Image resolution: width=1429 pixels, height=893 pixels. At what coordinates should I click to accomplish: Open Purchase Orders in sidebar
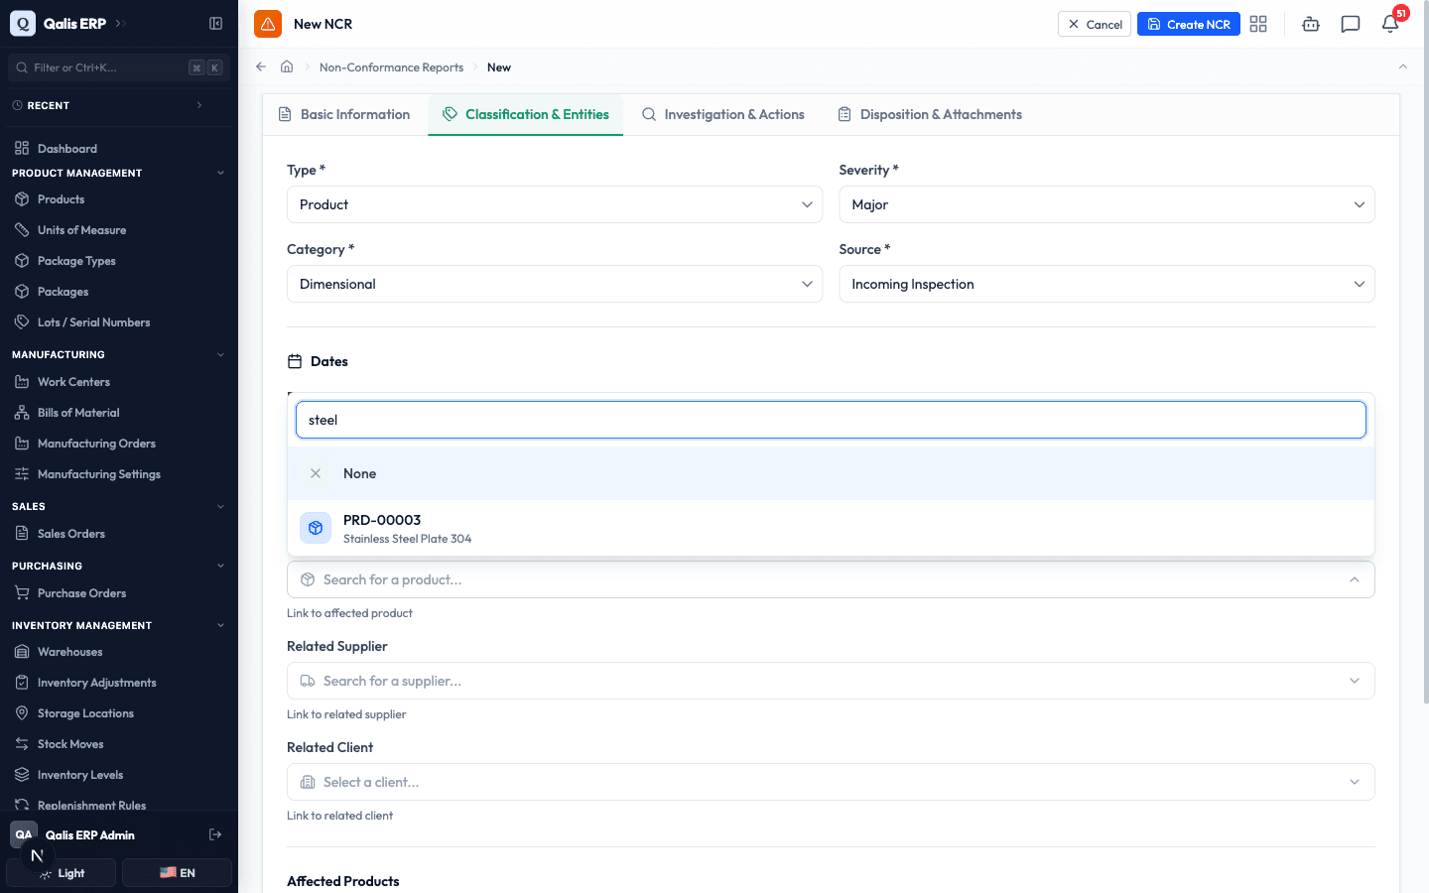(x=119, y=593)
